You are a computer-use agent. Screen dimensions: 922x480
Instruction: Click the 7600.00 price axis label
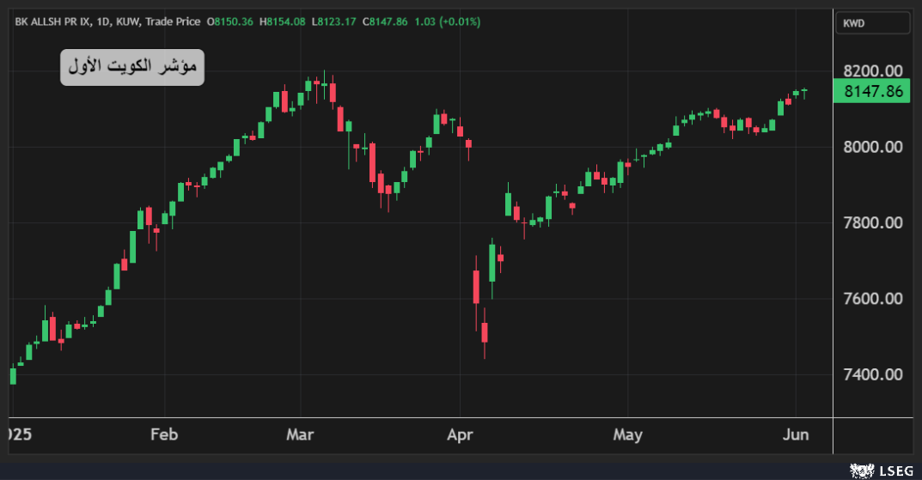(872, 299)
